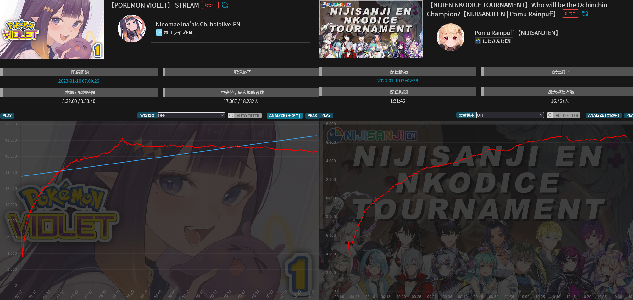Click the ホロライブEN group tag icon

point(159,32)
